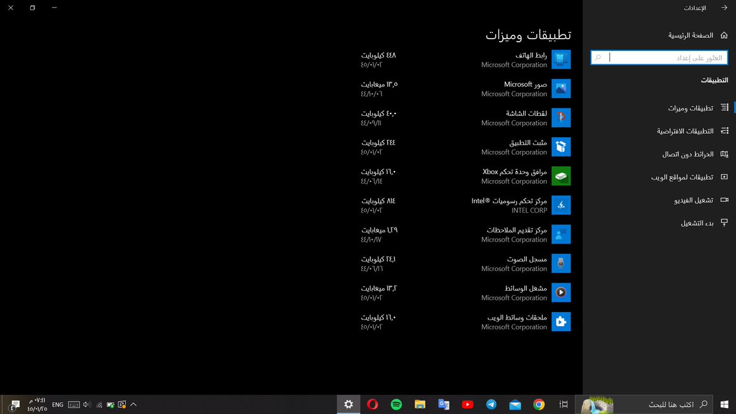Select the Intel graphics command center icon
This screenshot has height=414, width=736.
tap(561, 205)
